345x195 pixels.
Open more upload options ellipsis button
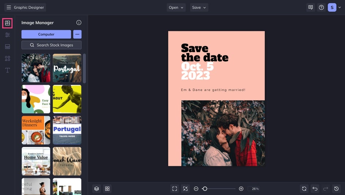point(77,34)
